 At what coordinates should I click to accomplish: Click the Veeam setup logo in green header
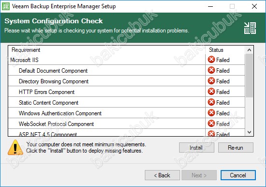point(250,28)
